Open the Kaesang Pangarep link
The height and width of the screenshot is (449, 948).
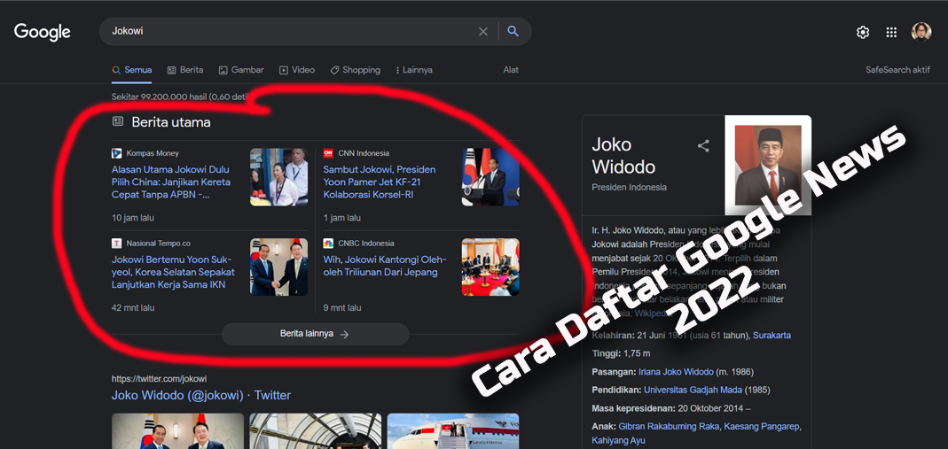(763, 426)
